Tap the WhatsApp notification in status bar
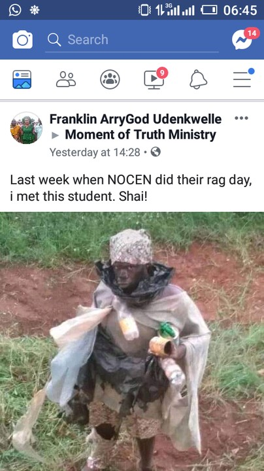264x471 pixels. pos(15,10)
